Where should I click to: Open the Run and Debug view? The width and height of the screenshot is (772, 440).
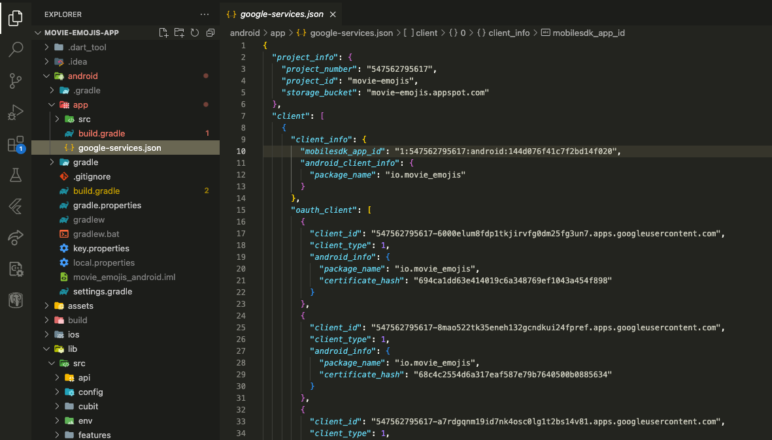point(15,112)
